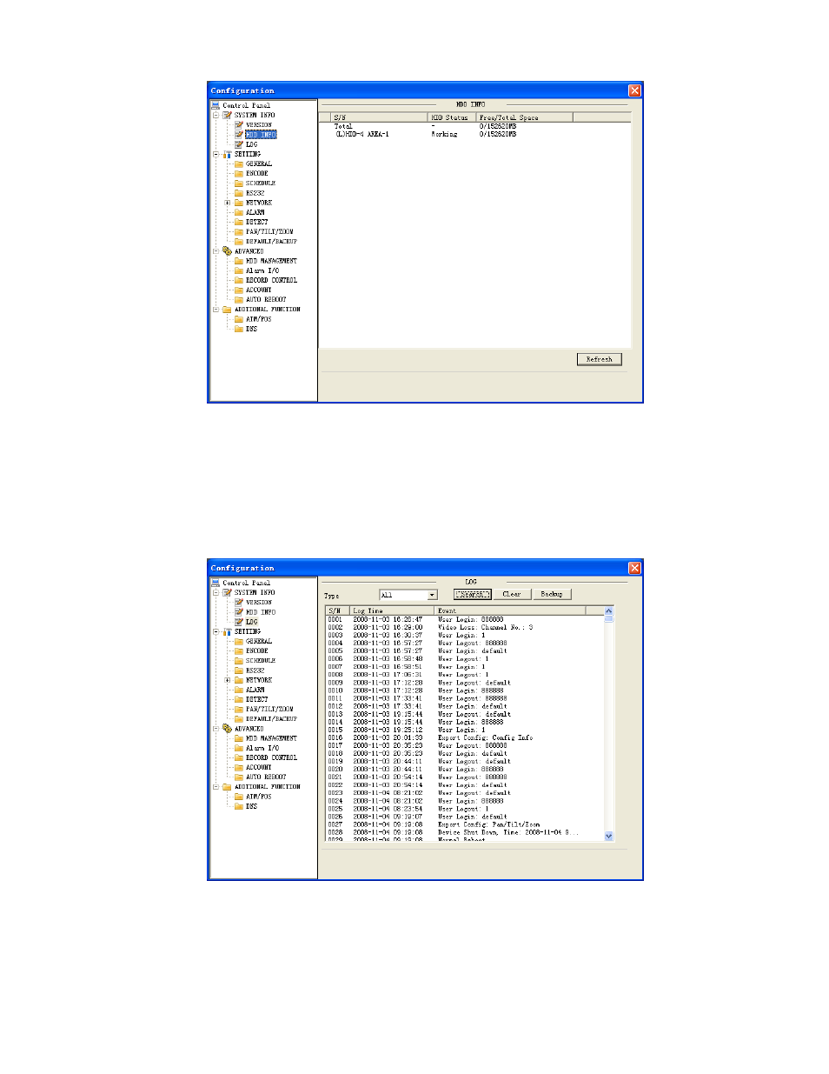Image resolution: width=829 pixels, height=1074 pixels.
Task: Click Control Panel computer icon in HDD INFO window
Action: (x=216, y=105)
